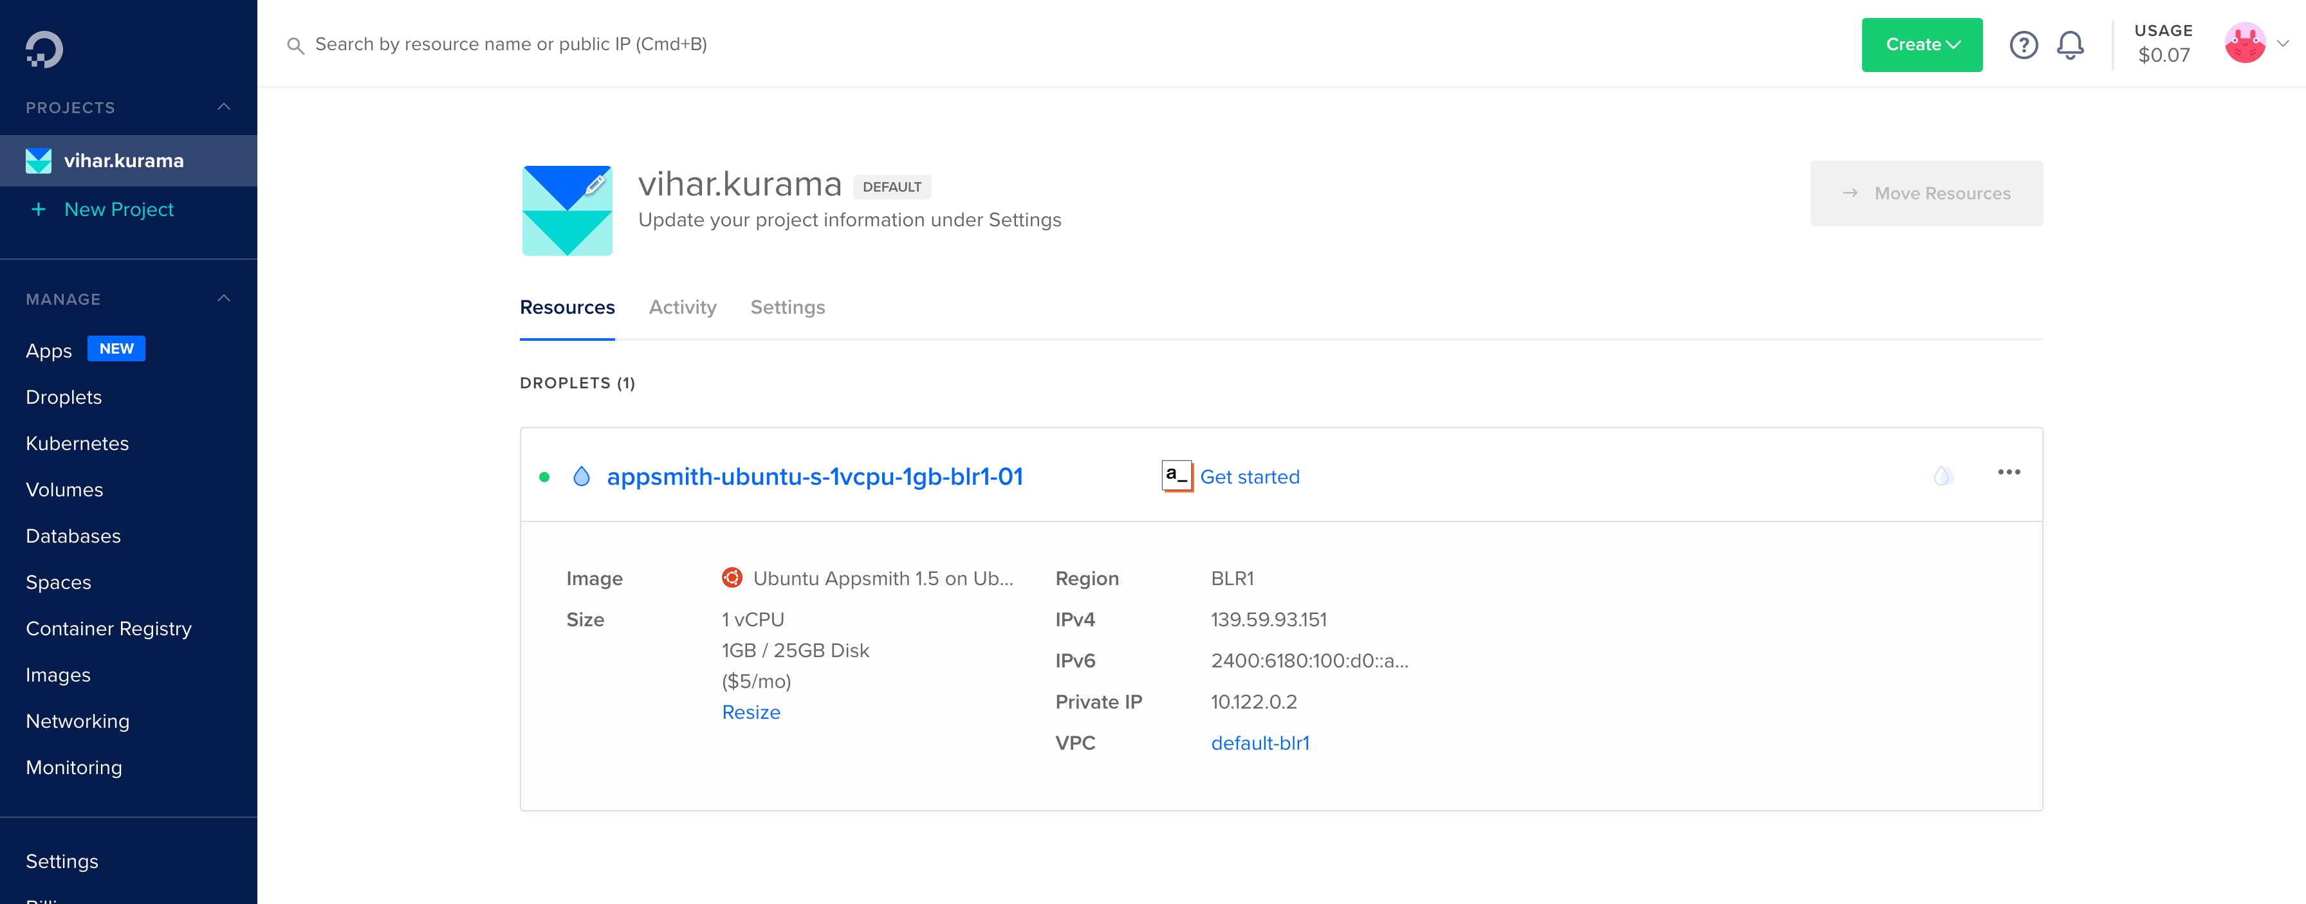Collapse the Manage section chevron
The height and width of the screenshot is (904, 2306).
click(224, 298)
